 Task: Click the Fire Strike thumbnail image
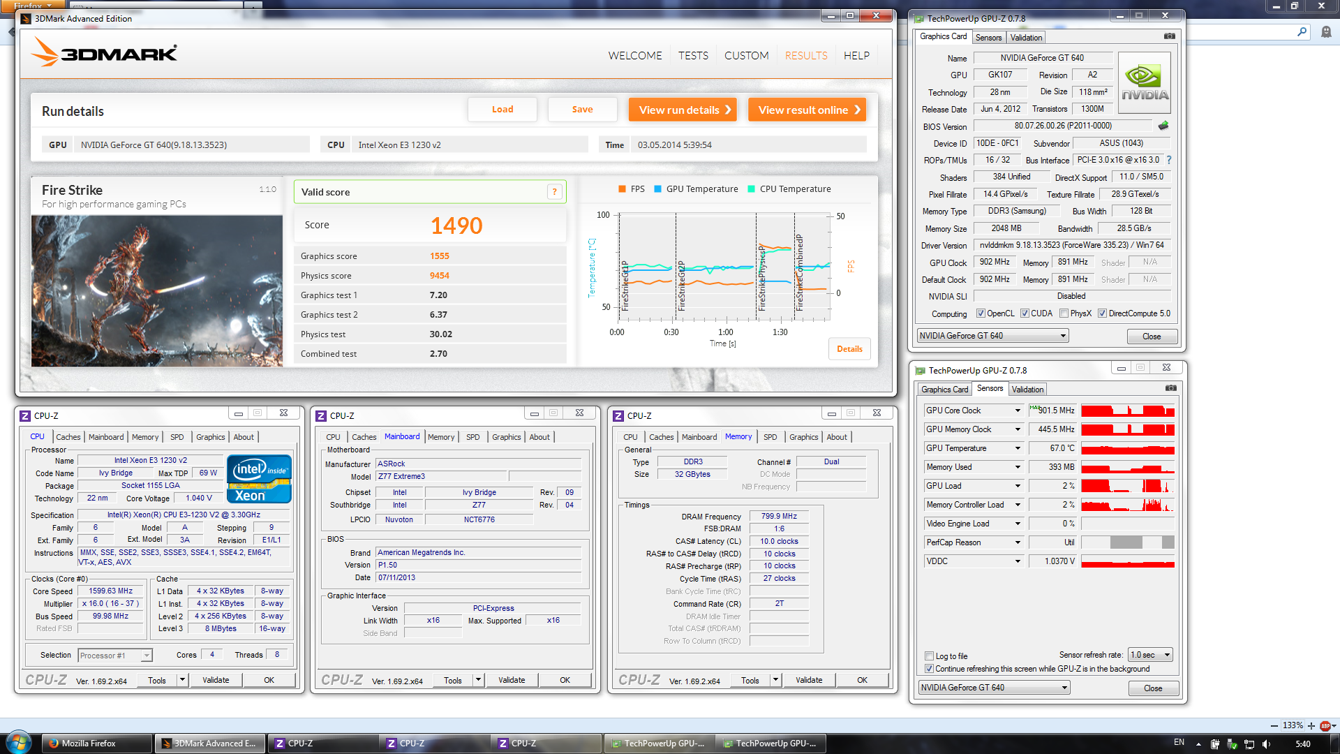(x=157, y=291)
